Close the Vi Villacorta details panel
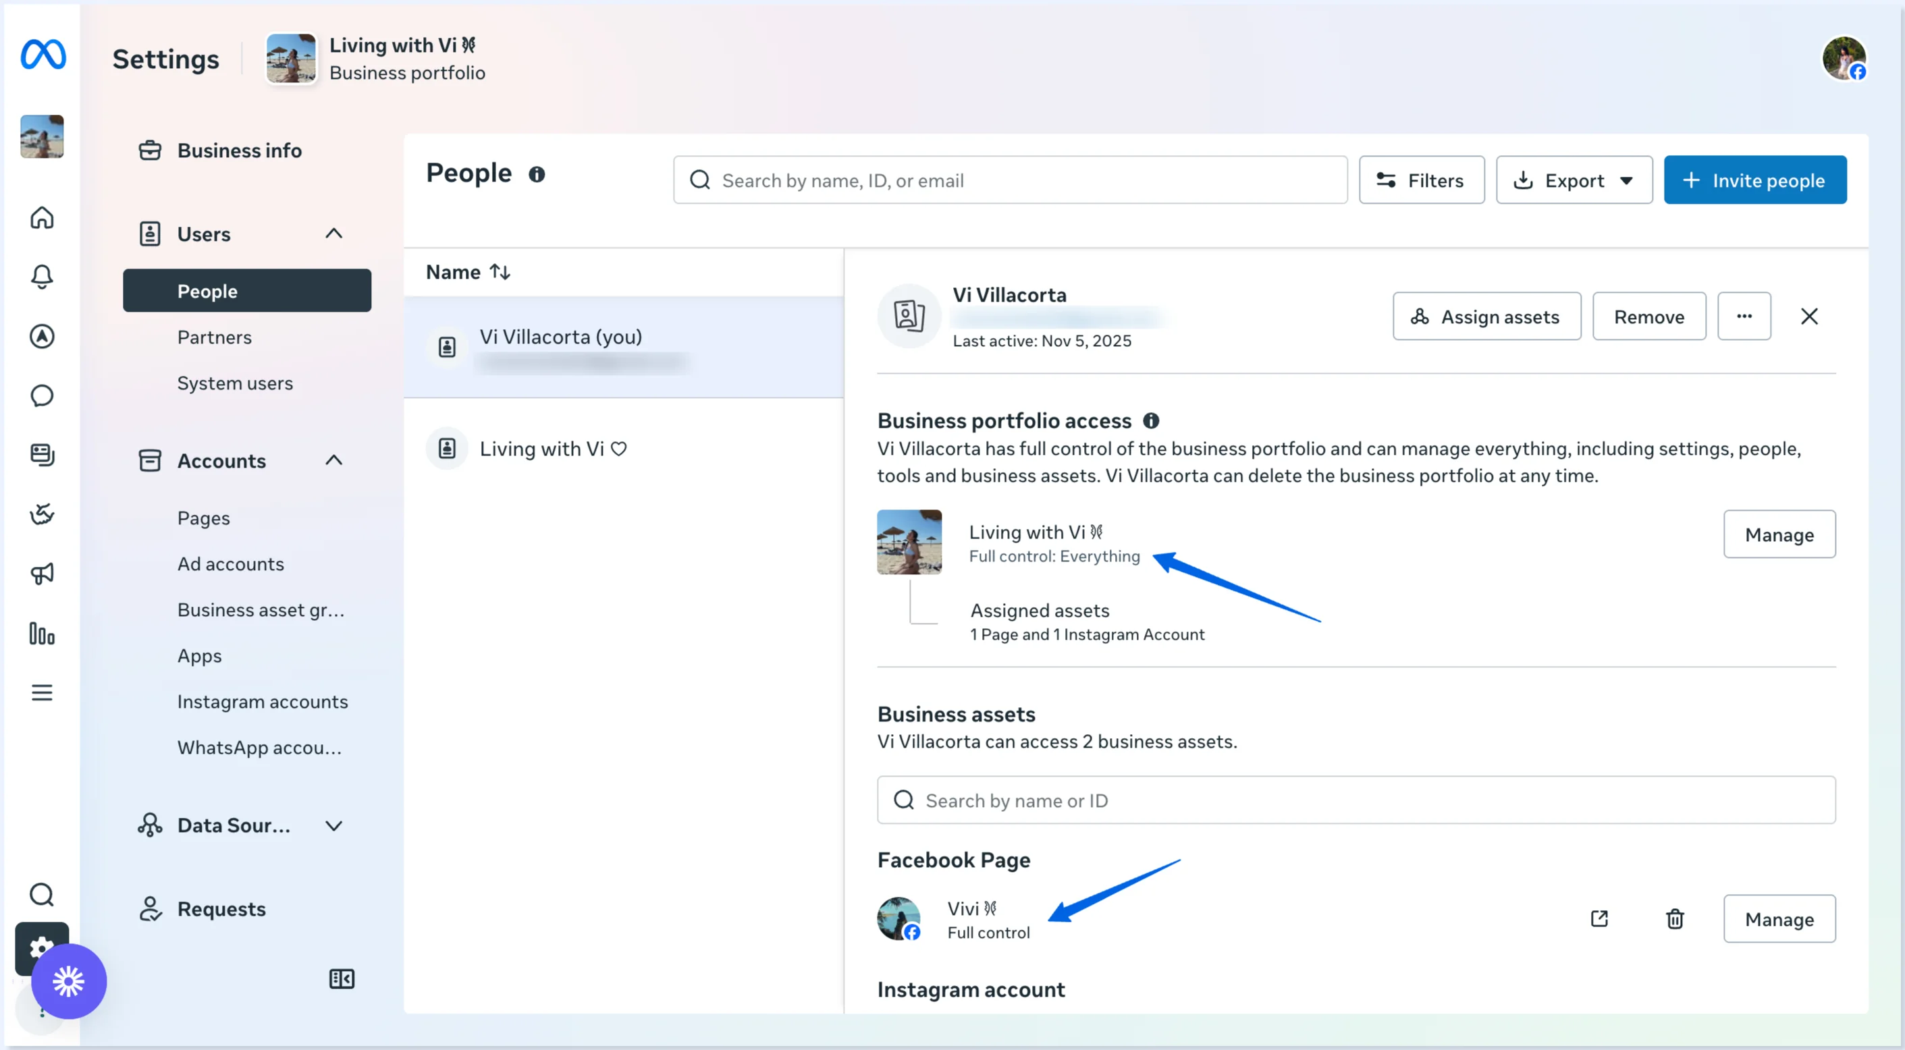The height and width of the screenshot is (1050, 1905). pos(1809,316)
